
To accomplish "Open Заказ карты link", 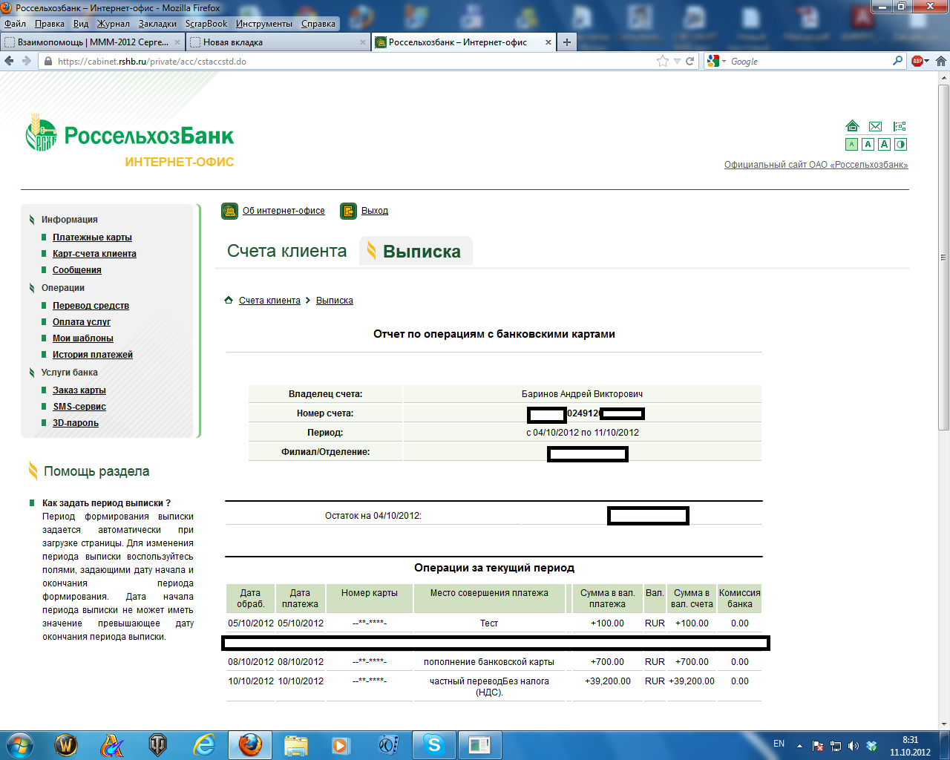I will [x=79, y=390].
